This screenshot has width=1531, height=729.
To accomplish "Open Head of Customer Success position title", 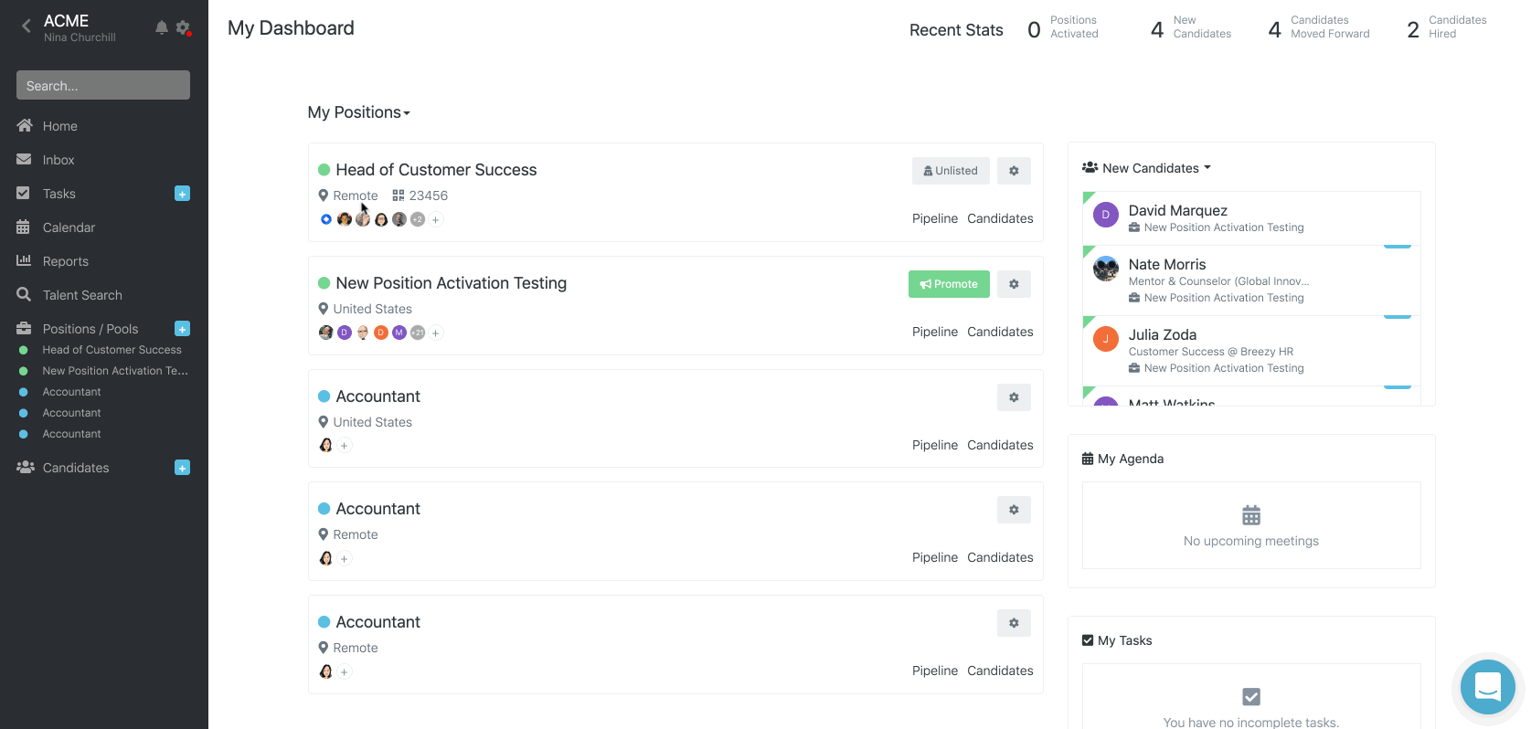I will click(x=436, y=170).
